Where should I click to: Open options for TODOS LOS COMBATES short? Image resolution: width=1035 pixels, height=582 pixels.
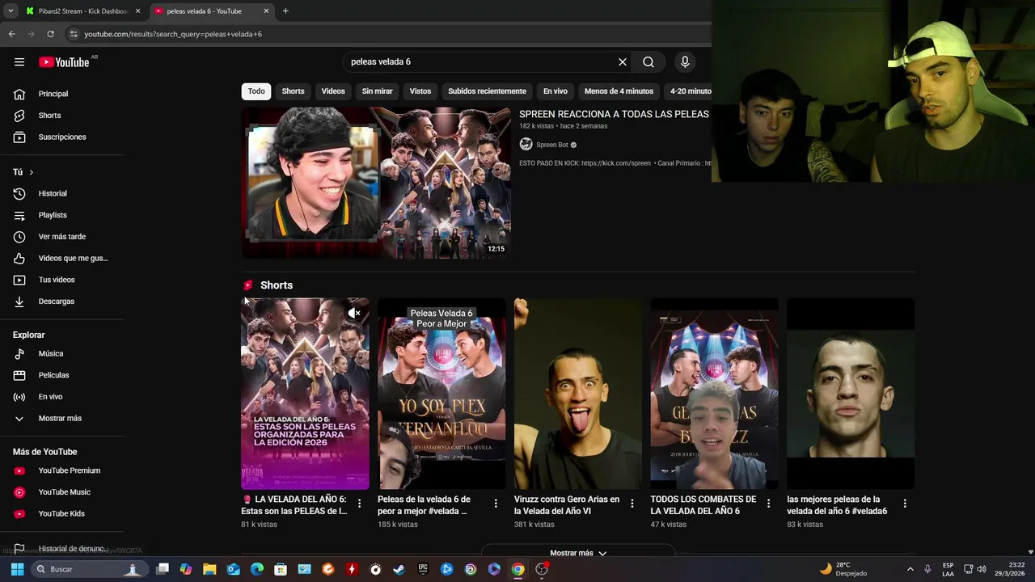click(768, 504)
